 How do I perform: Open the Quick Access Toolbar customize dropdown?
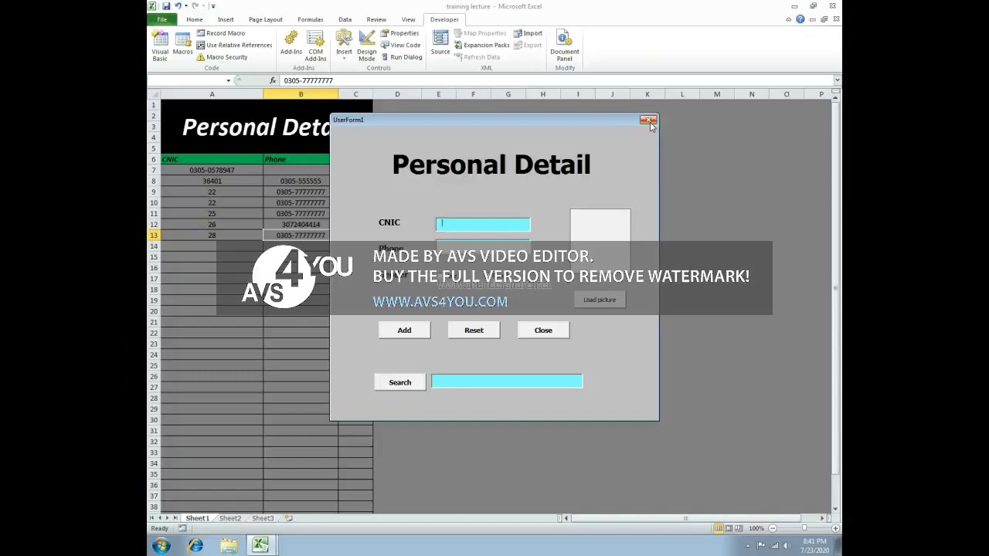pyautogui.click(x=212, y=6)
